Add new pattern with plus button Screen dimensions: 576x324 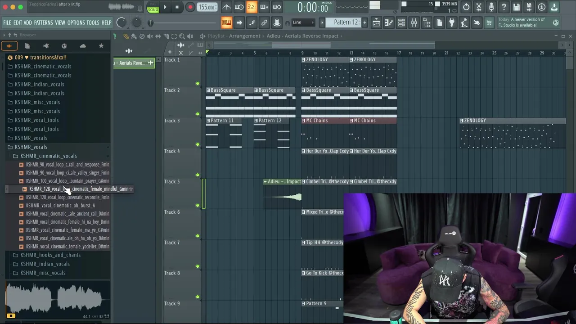(x=364, y=22)
